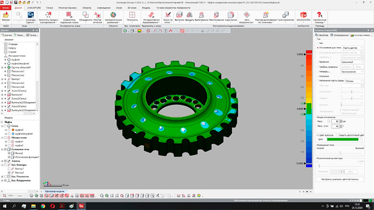374x210 pixels.
Task: Collapse the Сплошные тела tree node
Action: [x=2, y=149]
